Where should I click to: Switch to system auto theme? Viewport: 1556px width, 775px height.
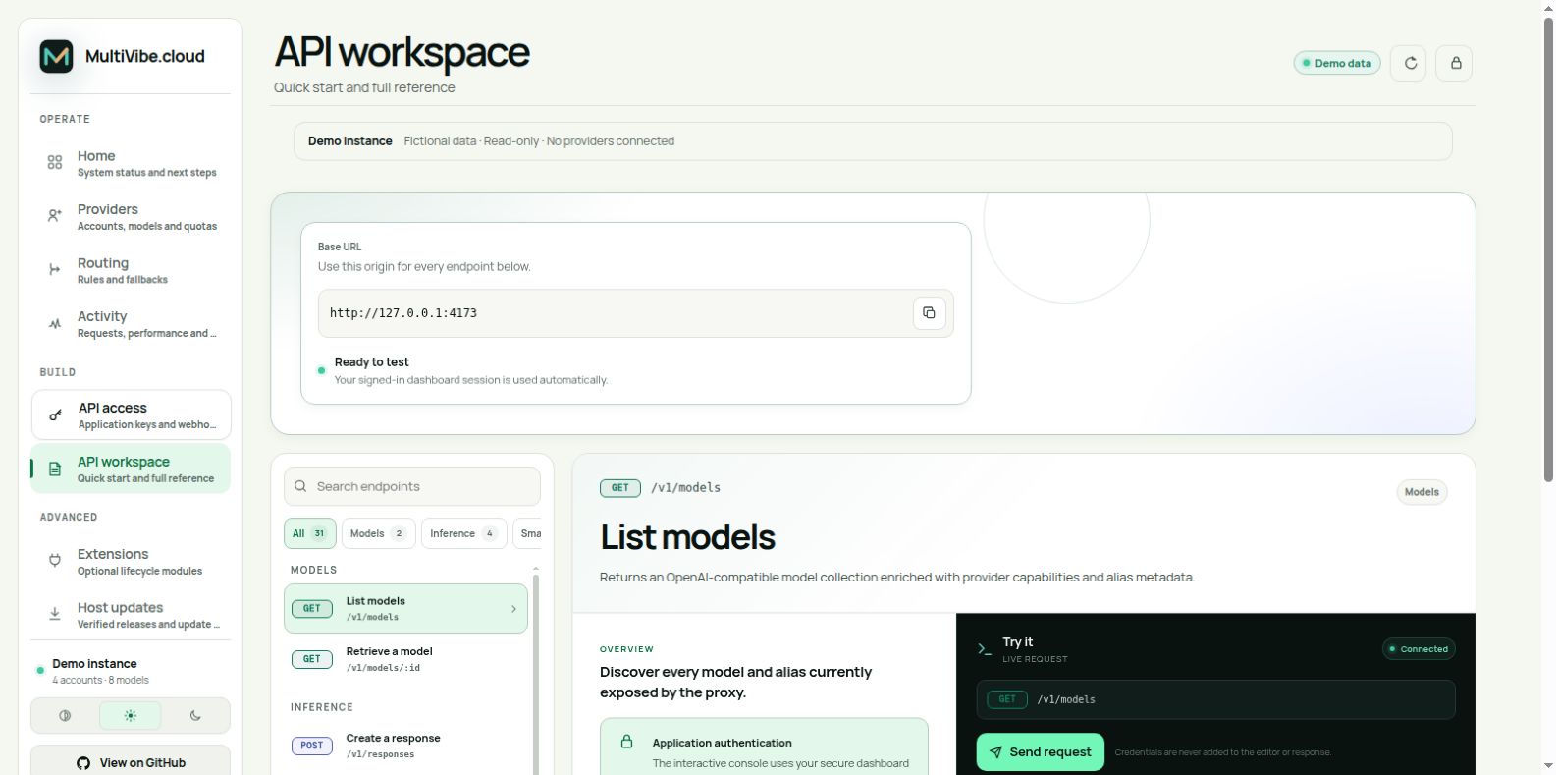tap(65, 716)
